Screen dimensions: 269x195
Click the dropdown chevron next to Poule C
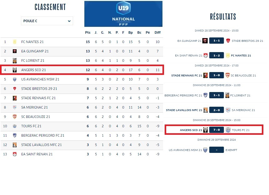69,21
